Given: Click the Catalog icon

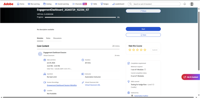Looking at the screenshot, I should 44,4.
